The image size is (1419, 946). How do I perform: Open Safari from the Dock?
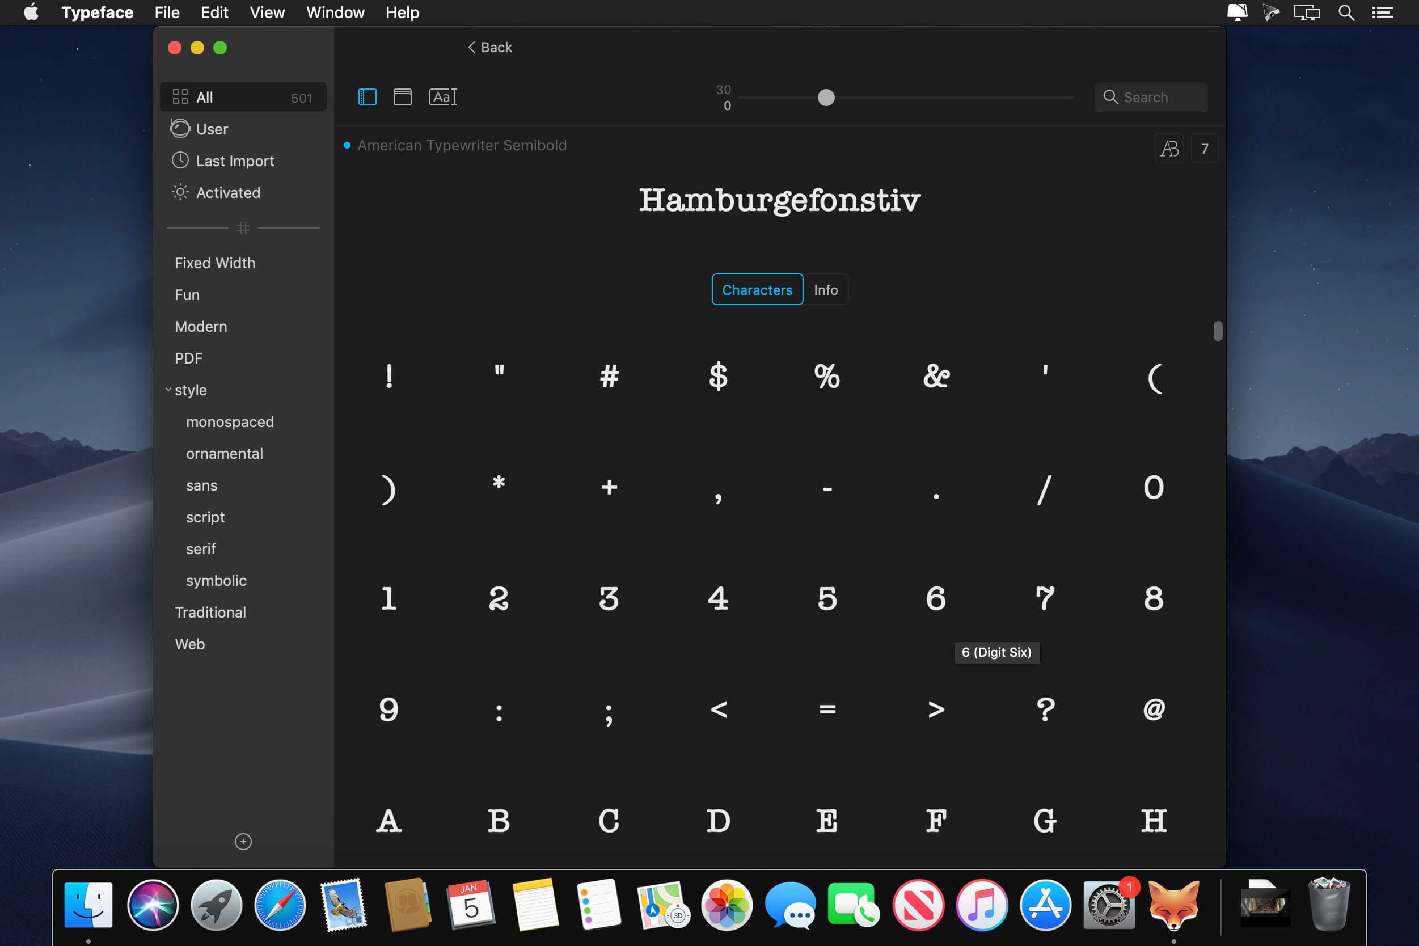point(280,905)
